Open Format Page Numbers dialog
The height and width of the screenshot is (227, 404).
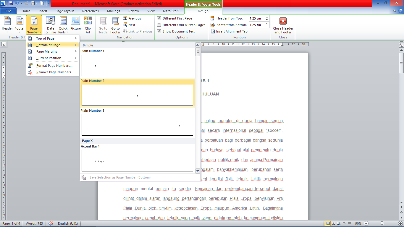click(x=53, y=66)
